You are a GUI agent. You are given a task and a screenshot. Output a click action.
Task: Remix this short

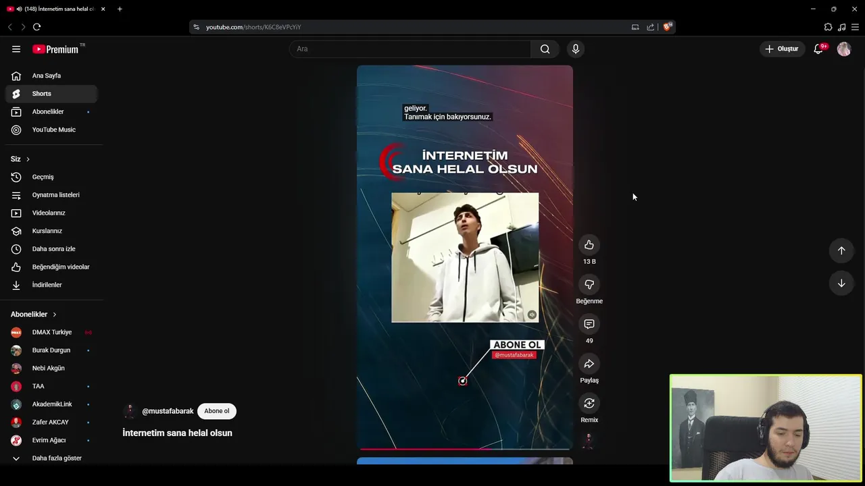(589, 403)
